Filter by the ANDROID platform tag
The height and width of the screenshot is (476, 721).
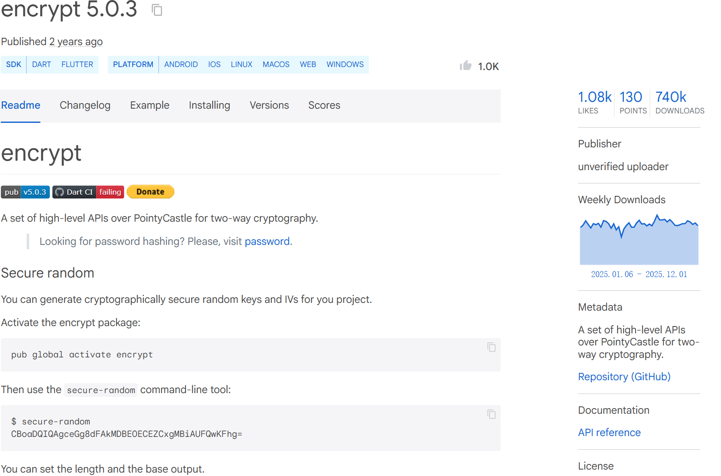click(181, 64)
